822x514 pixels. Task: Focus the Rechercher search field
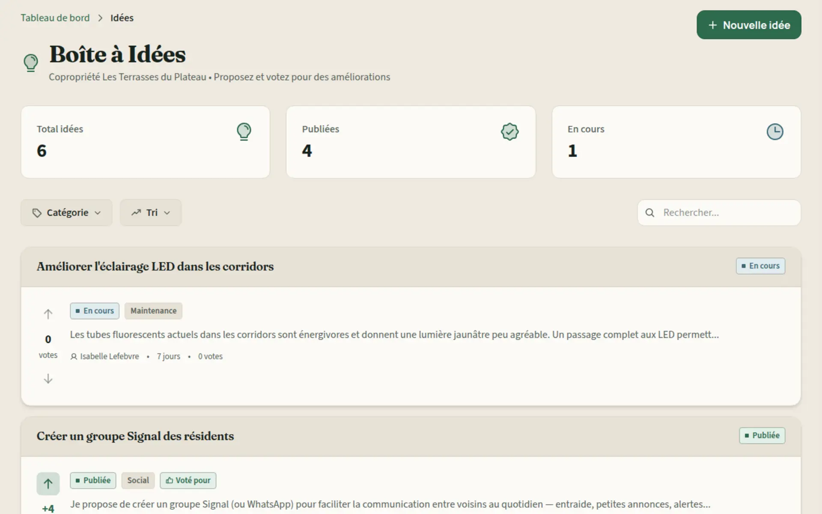pos(719,212)
